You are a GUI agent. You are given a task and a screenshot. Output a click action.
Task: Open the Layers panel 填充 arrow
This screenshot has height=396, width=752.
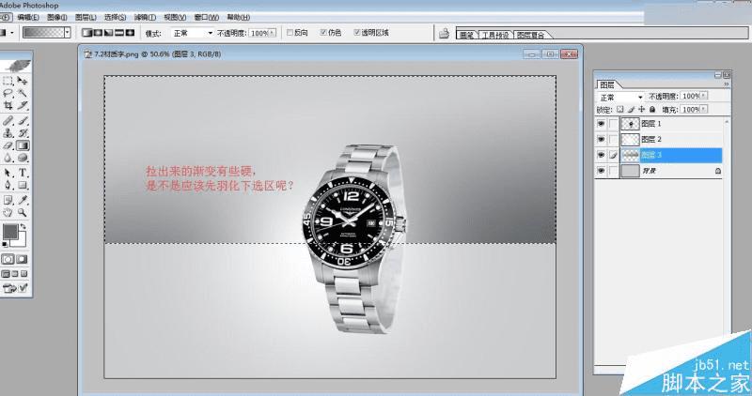click(704, 110)
